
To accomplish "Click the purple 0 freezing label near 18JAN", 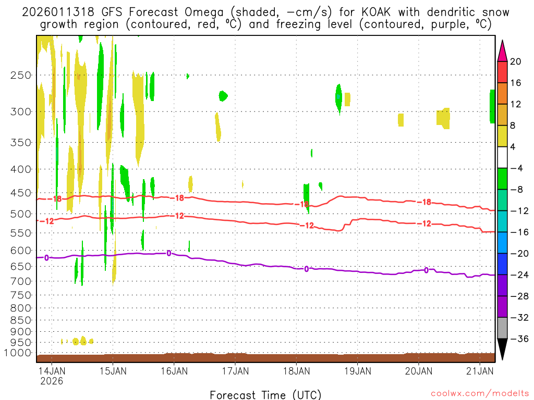I will point(307,269).
